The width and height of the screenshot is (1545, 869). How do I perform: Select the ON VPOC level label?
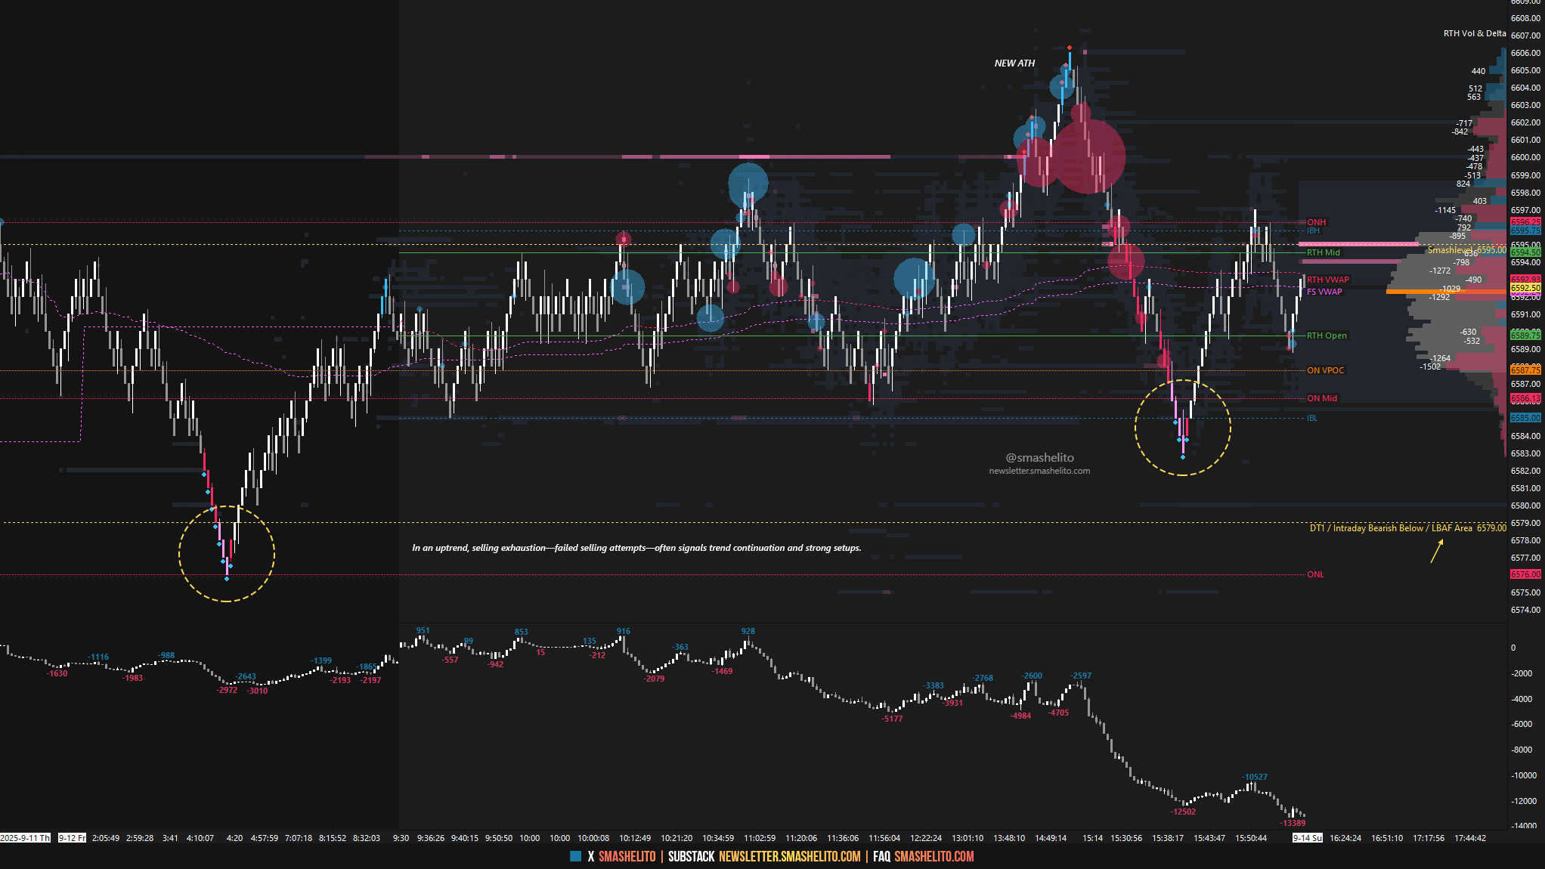[1325, 370]
